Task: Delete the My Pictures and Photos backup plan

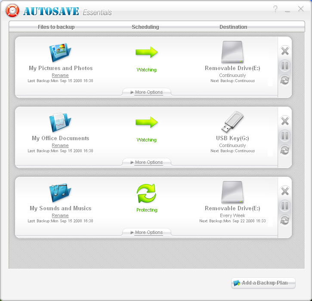Action: [x=284, y=52]
